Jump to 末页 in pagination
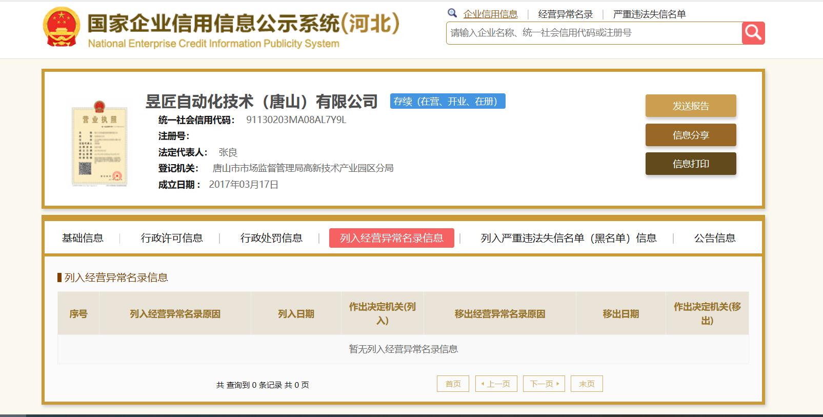Image resolution: width=823 pixels, height=417 pixels. pyautogui.click(x=587, y=384)
